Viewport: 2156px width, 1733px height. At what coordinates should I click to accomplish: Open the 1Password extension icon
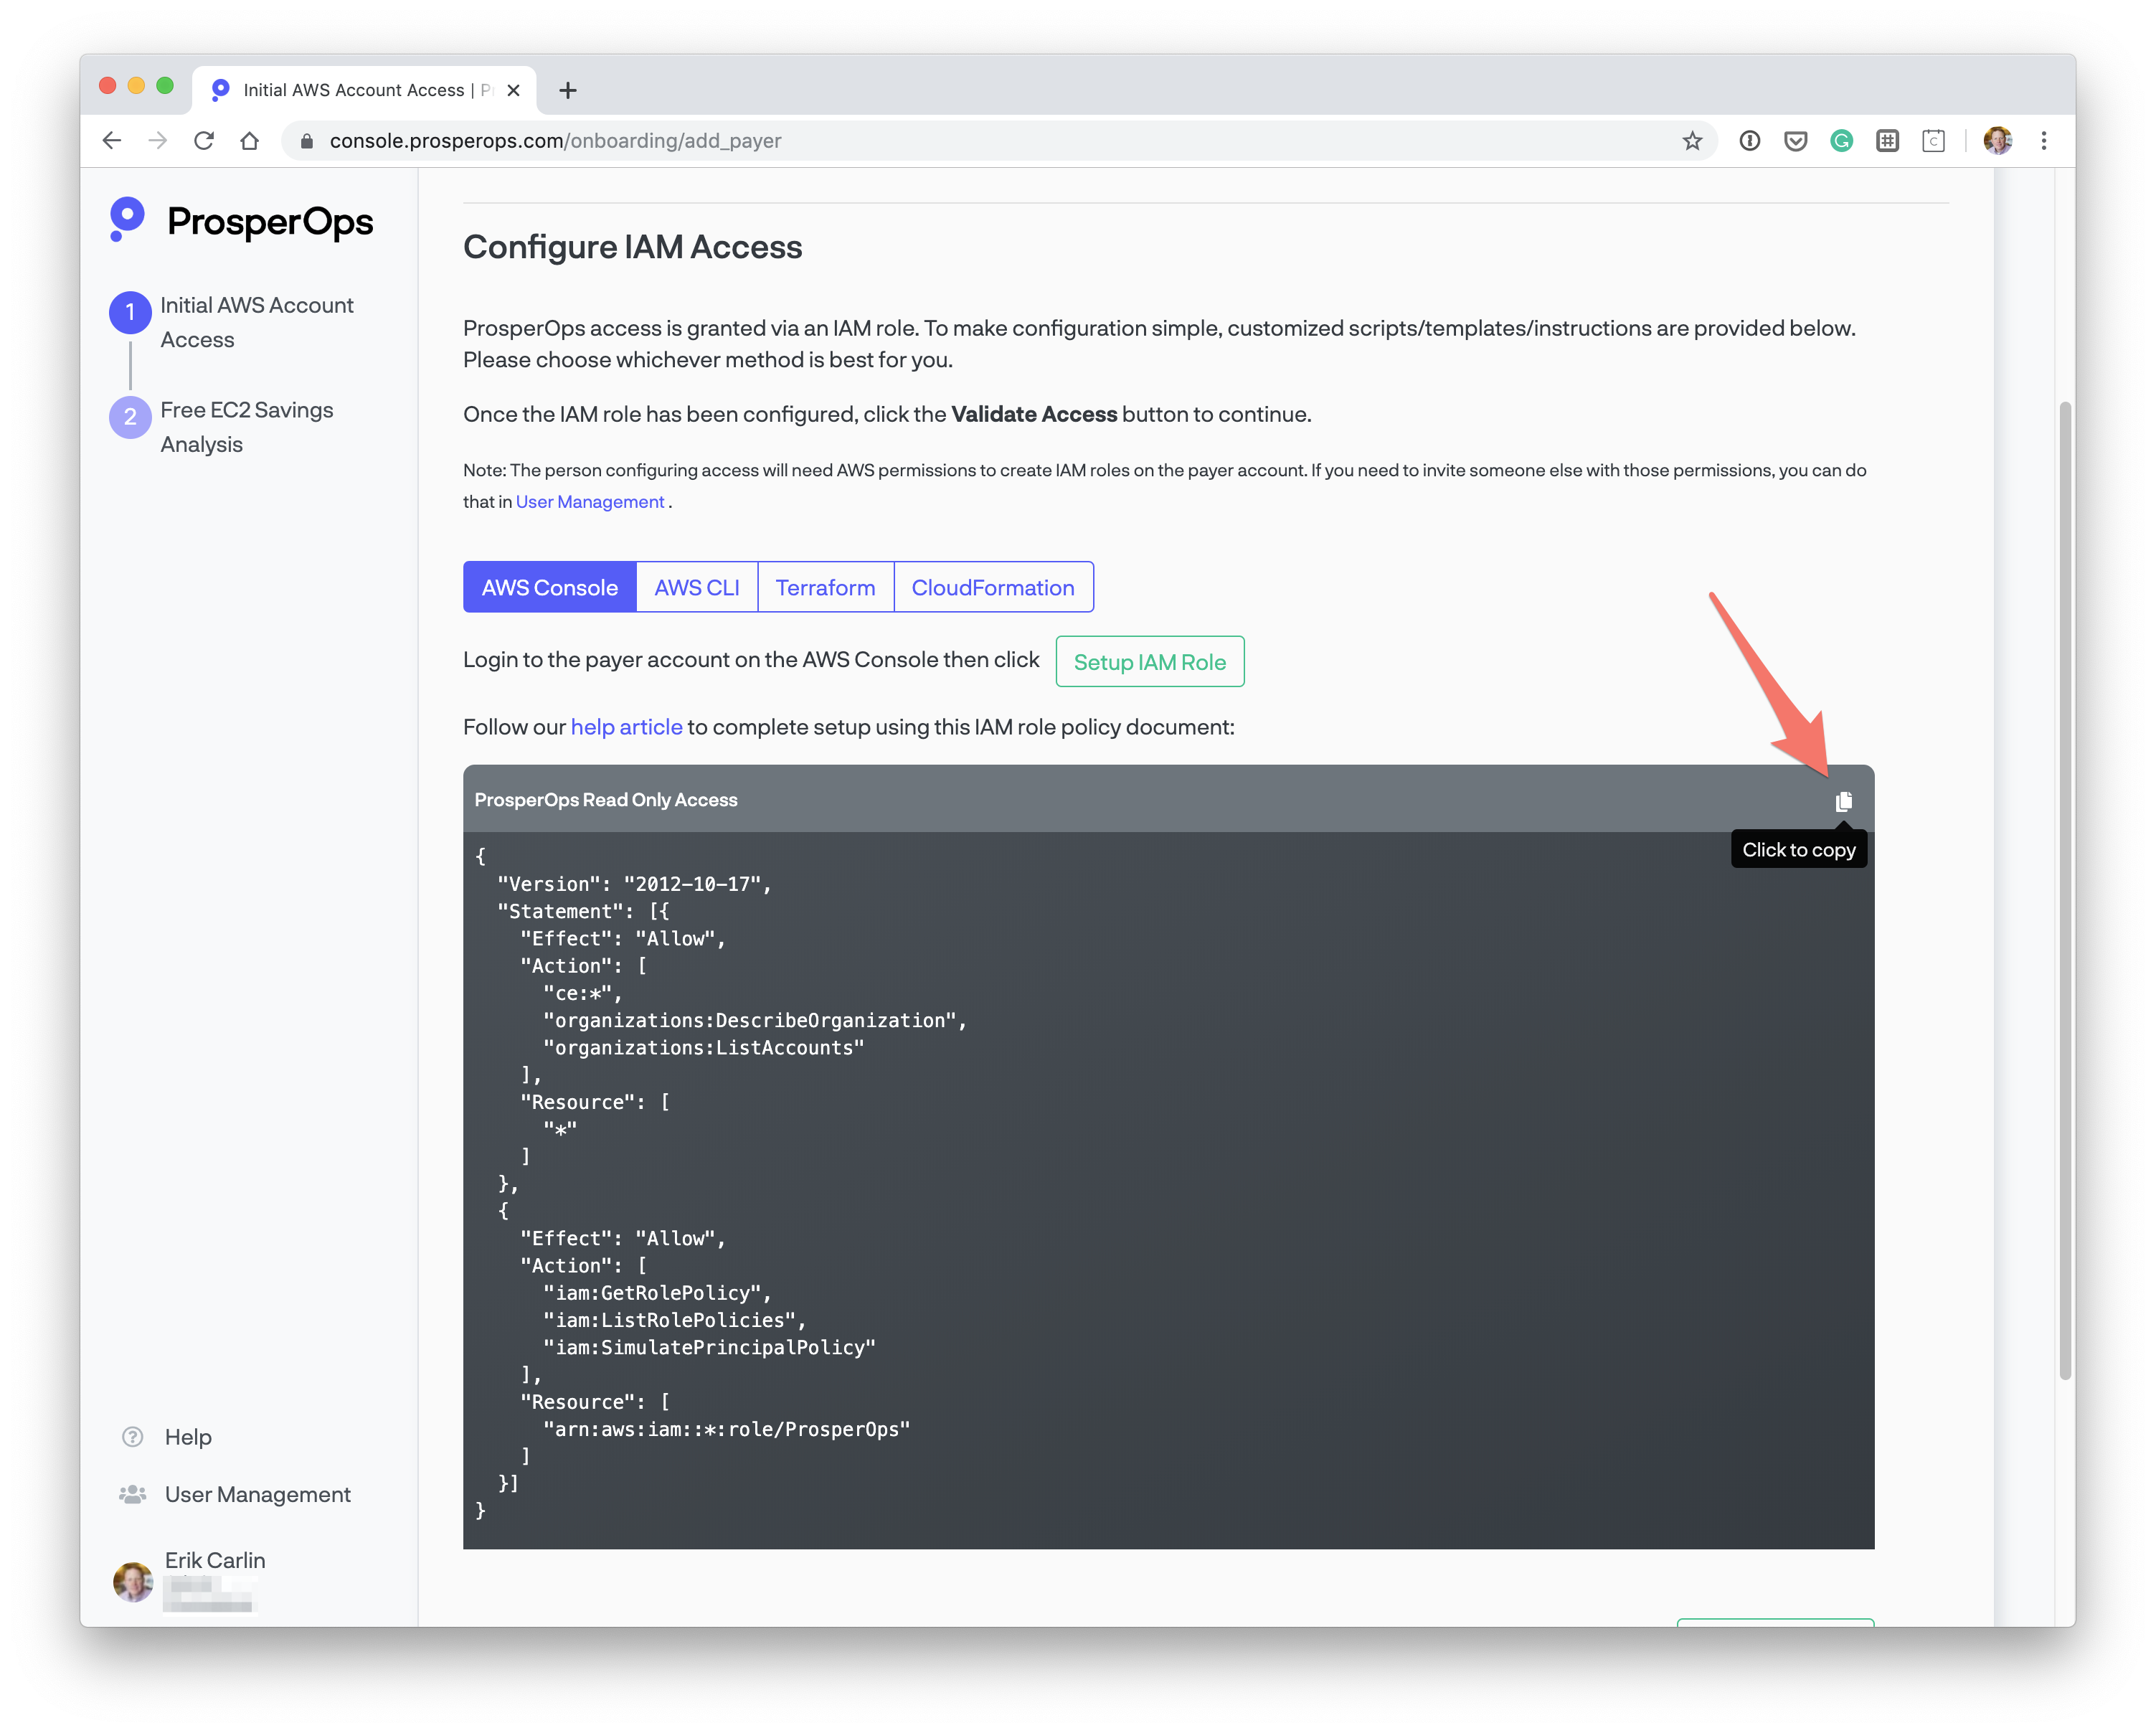click(1750, 141)
